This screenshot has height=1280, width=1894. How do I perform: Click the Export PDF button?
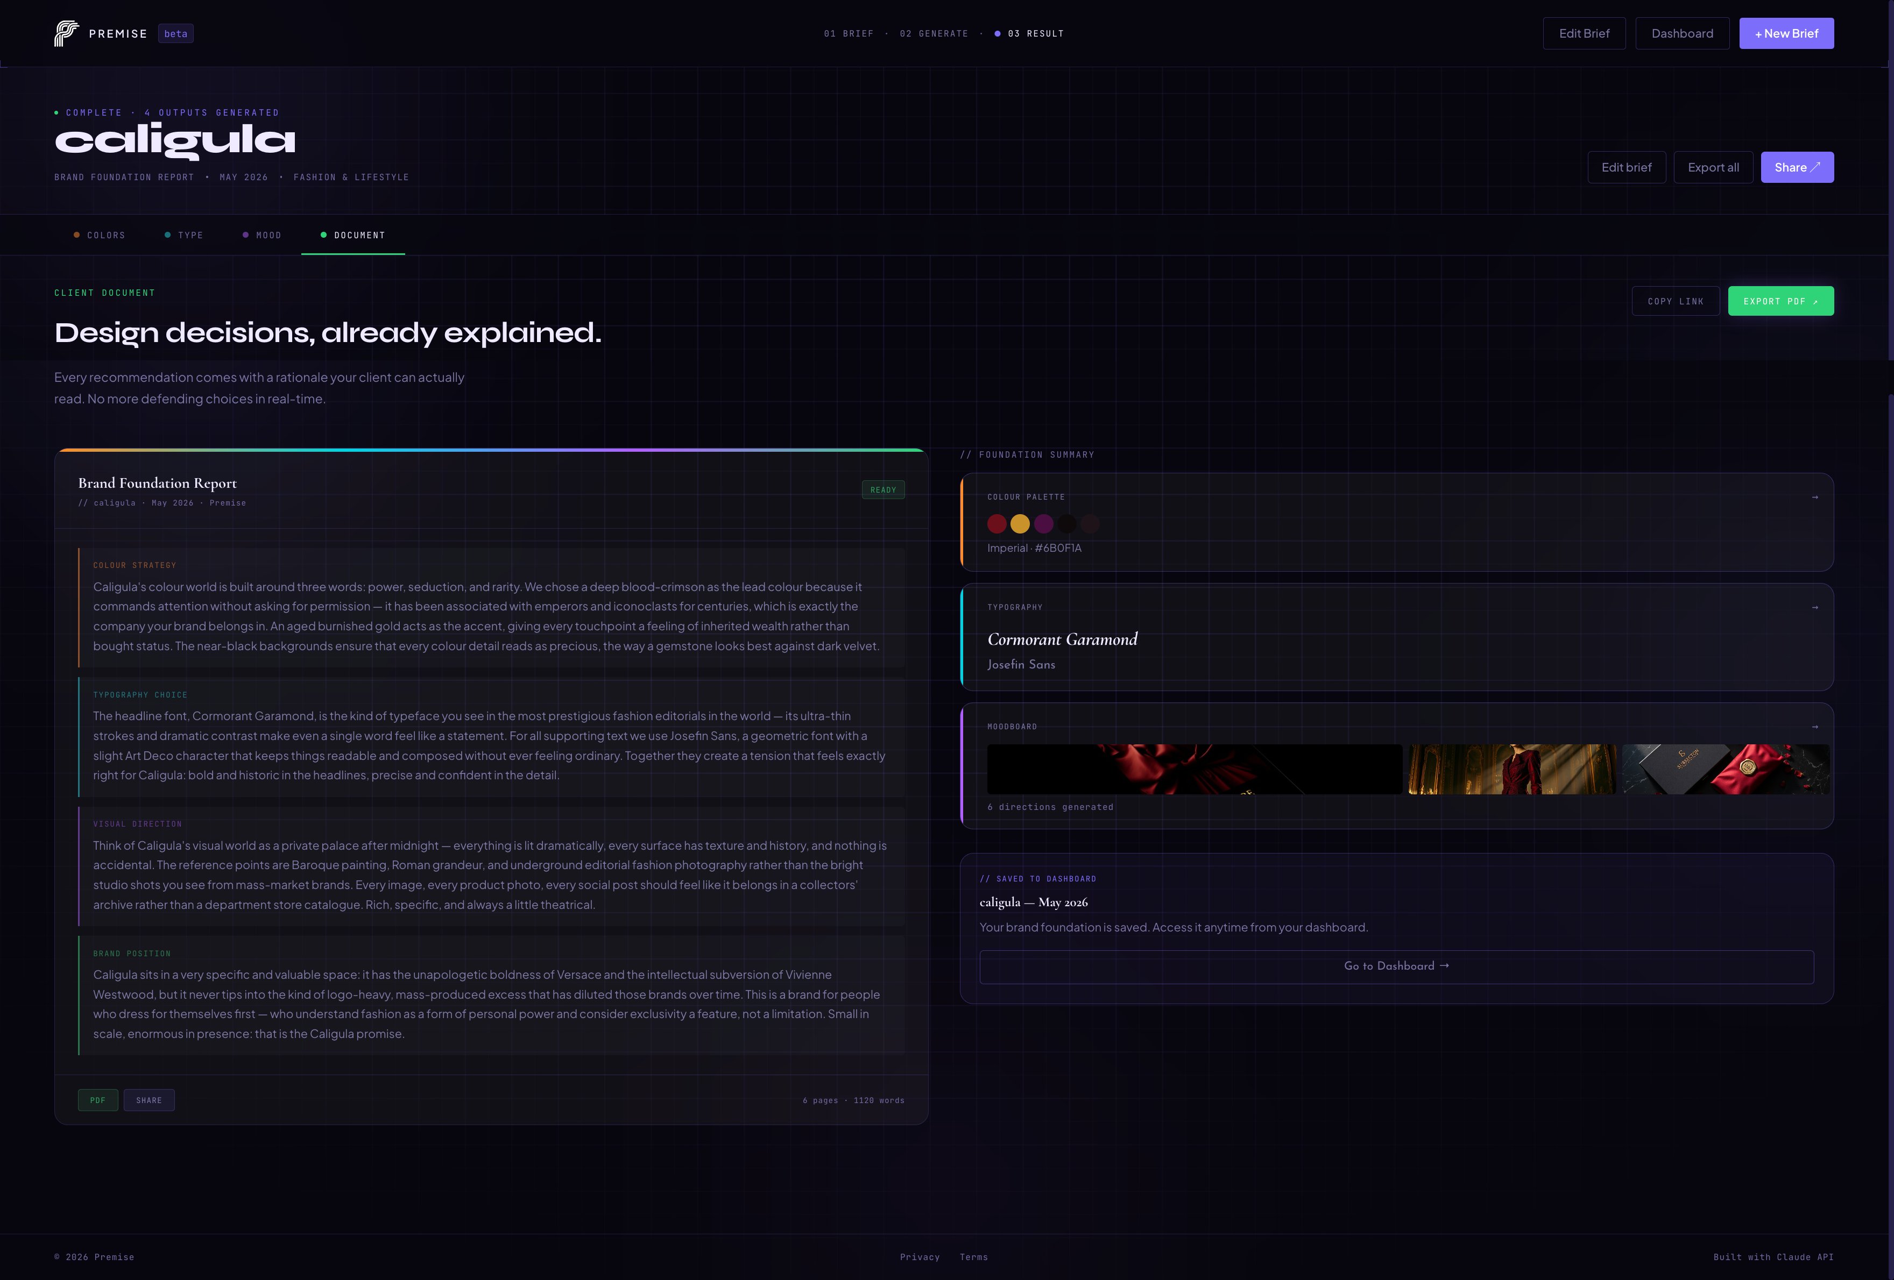pyautogui.click(x=1780, y=301)
